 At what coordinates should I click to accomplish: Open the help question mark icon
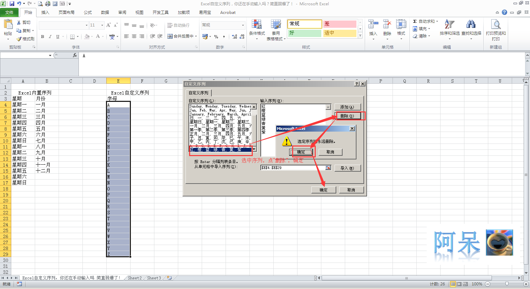tap(504, 12)
